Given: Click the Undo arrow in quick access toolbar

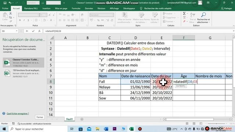Looking at the screenshot, I should [10, 3].
